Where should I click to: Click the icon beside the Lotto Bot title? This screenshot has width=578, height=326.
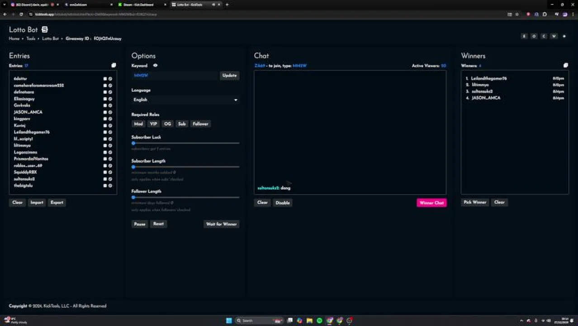pos(44,29)
